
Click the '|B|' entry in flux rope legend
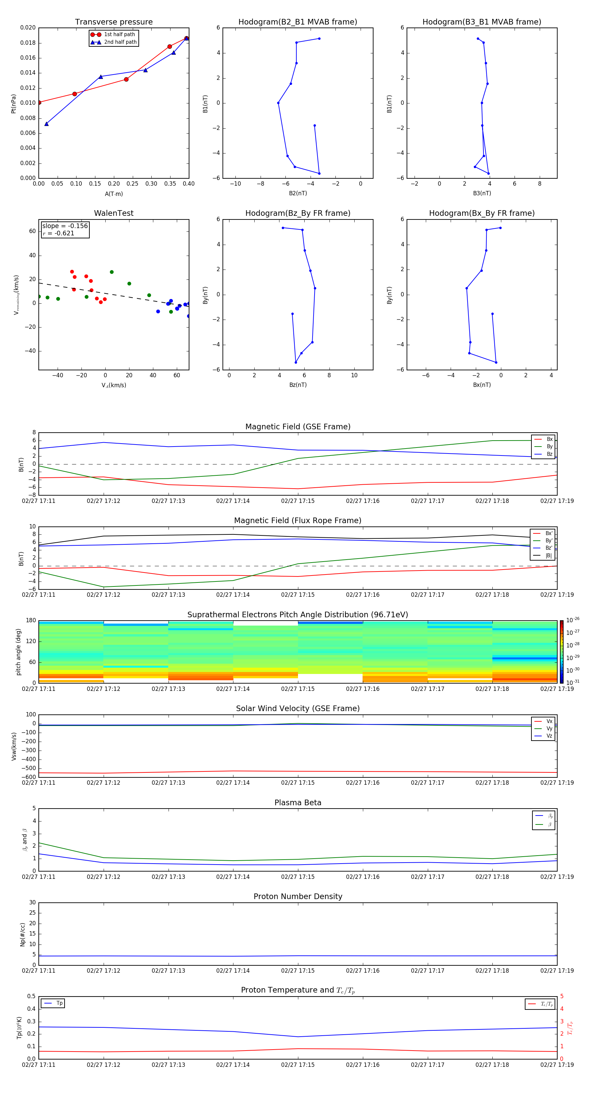coord(543,556)
